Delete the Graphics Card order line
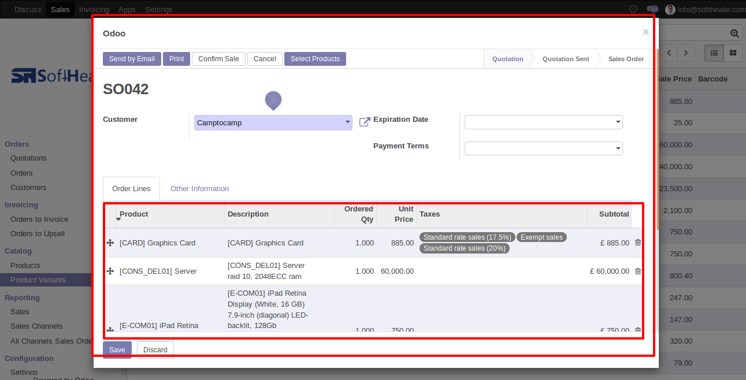Viewport: 746px width, 380px height. click(638, 243)
